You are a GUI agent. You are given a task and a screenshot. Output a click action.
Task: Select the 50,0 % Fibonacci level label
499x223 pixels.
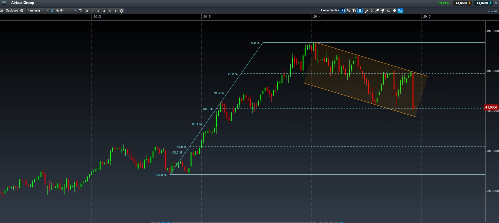208,109
